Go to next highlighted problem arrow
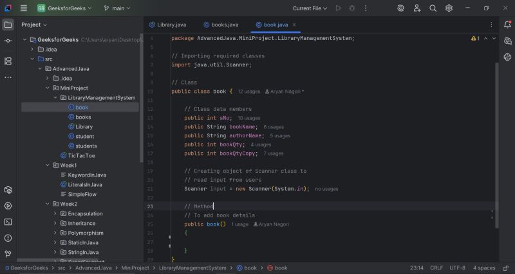 (x=494, y=39)
